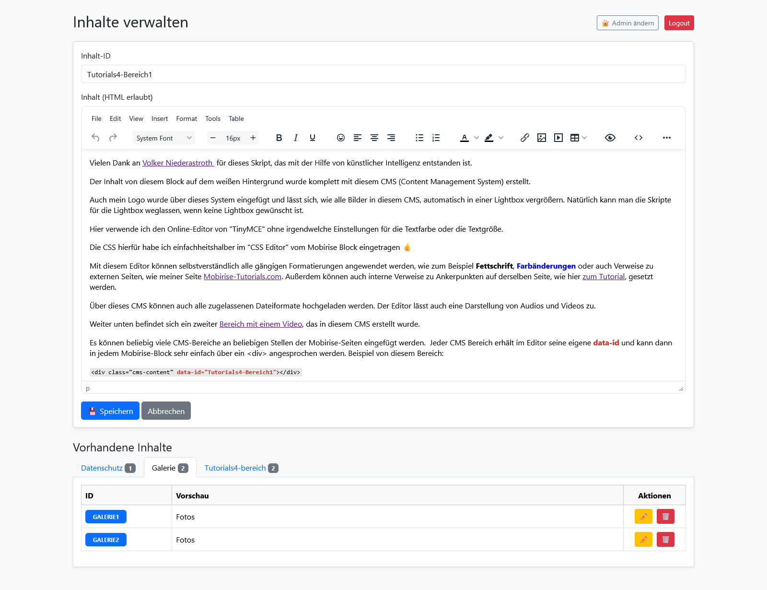This screenshot has height=590, width=767.
Task: Click pencil edit icon for GALERIE1
Action: point(643,517)
